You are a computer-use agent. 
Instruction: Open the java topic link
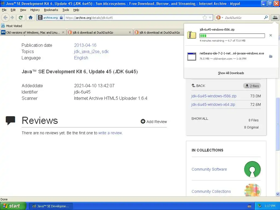pos(85,52)
